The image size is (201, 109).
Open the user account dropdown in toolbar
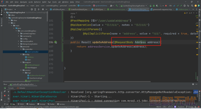[x=112, y=6]
